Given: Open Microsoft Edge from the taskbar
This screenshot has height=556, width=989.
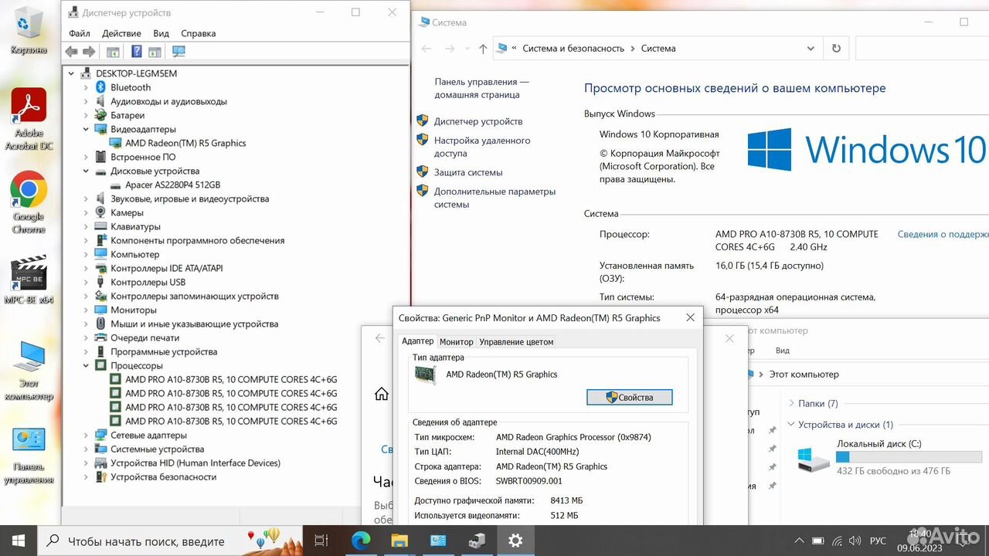Looking at the screenshot, I should (361, 541).
